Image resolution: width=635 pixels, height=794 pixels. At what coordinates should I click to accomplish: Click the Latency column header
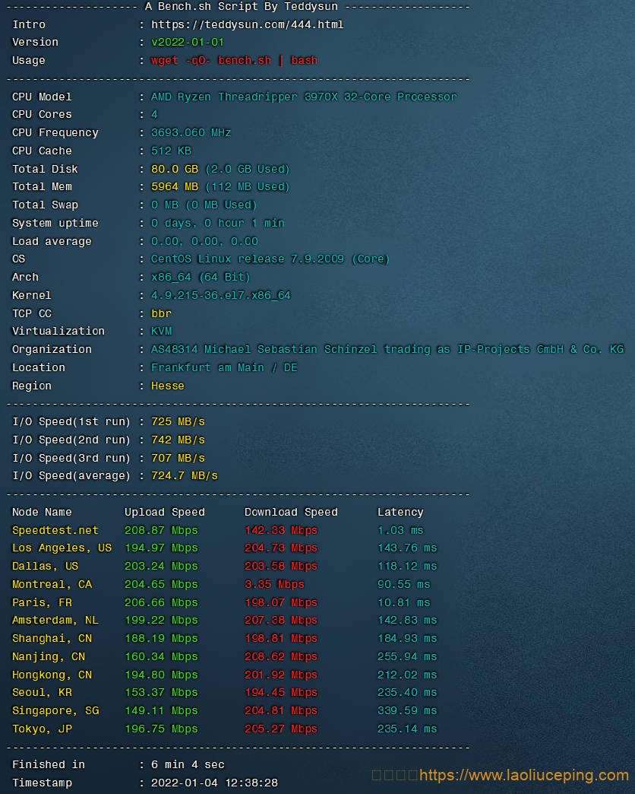pyautogui.click(x=400, y=513)
